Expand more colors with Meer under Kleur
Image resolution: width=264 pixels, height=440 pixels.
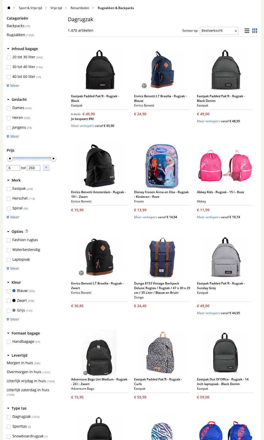[x=13, y=319]
